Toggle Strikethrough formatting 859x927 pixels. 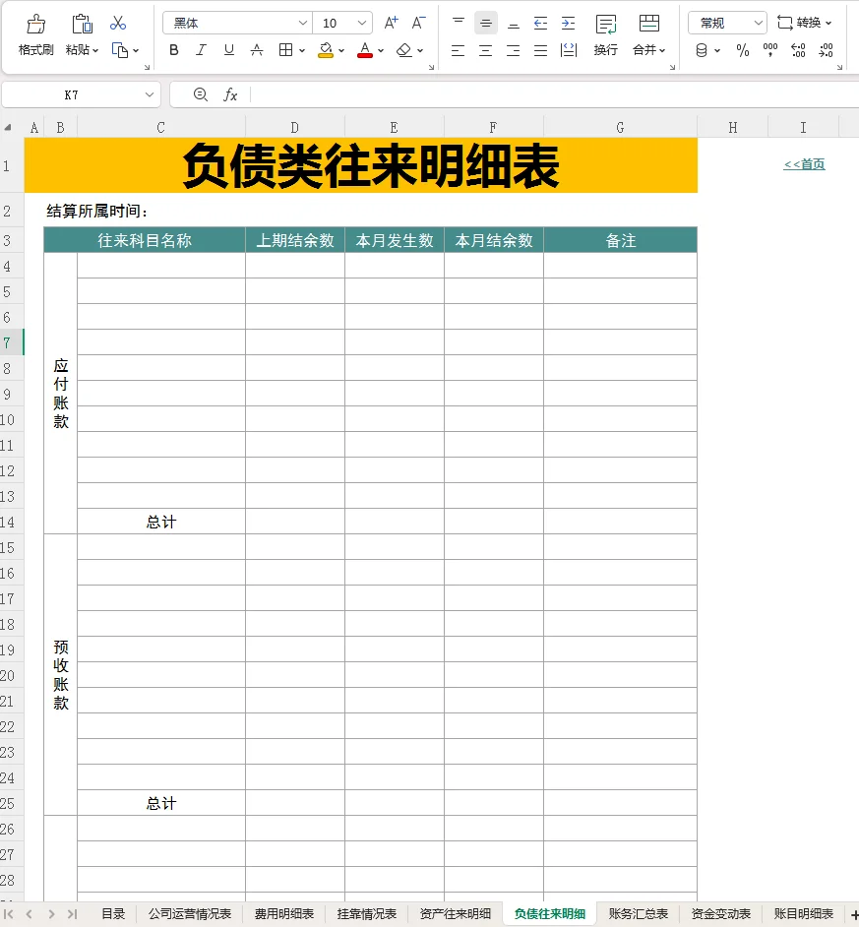point(257,50)
